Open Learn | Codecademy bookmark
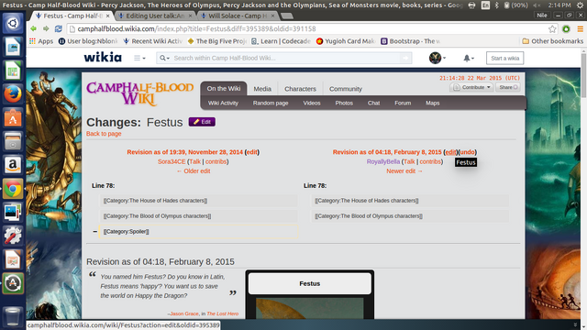 281,41
